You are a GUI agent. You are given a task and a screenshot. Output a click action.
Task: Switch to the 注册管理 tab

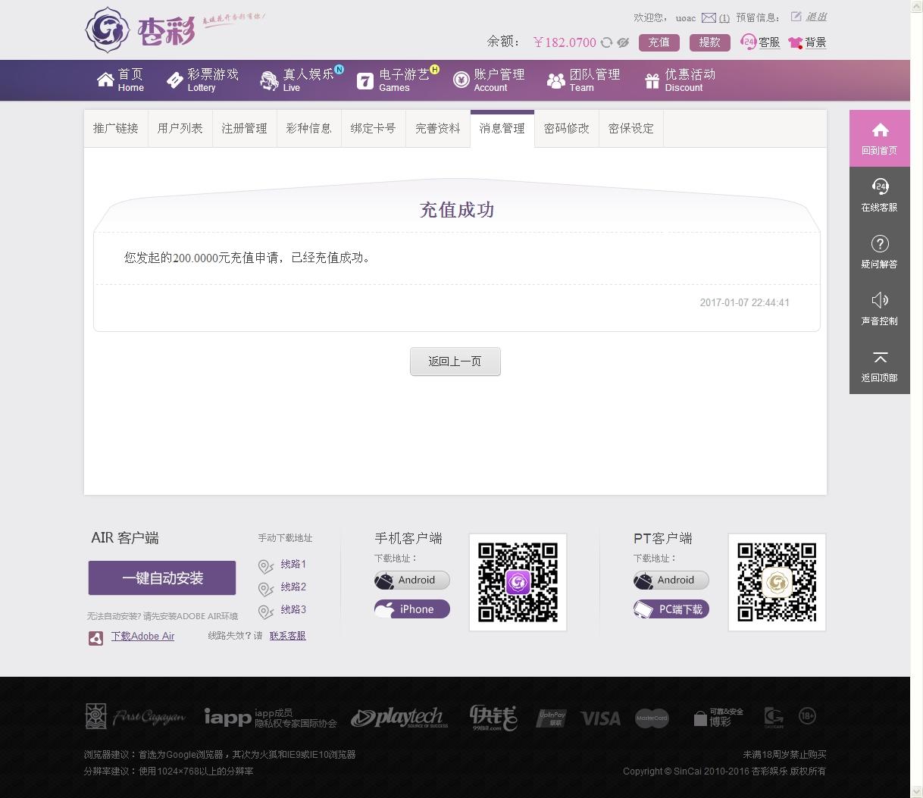(245, 128)
